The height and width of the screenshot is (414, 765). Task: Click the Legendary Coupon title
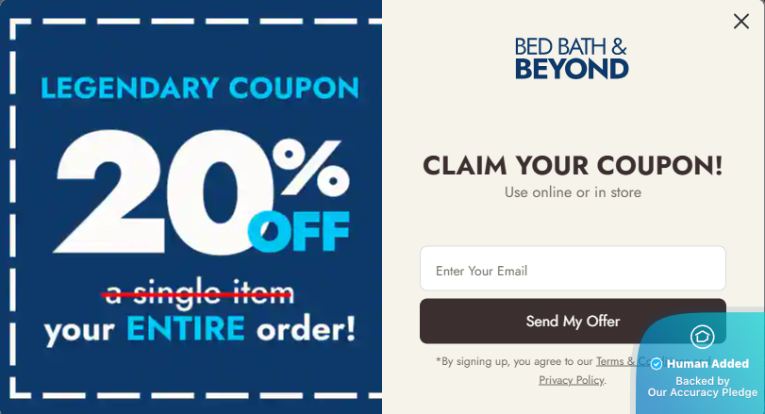tap(200, 89)
